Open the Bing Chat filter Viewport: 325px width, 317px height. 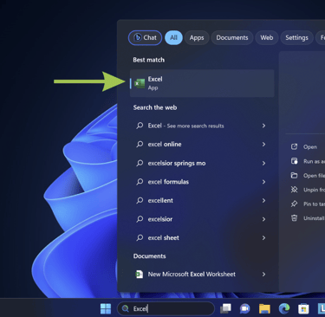click(x=145, y=37)
